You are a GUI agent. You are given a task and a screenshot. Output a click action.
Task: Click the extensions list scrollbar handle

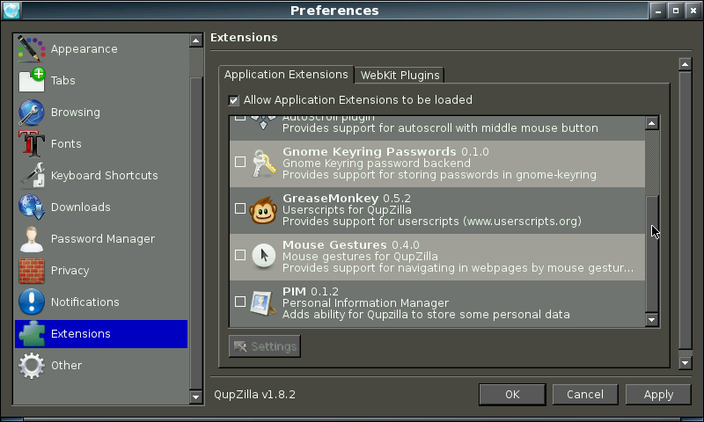(x=652, y=254)
